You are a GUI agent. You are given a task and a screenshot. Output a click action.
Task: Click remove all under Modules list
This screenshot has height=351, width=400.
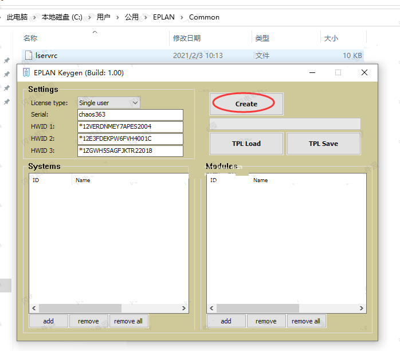click(306, 321)
